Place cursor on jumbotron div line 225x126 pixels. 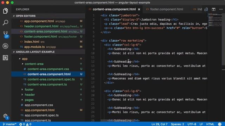tap(120, 15)
